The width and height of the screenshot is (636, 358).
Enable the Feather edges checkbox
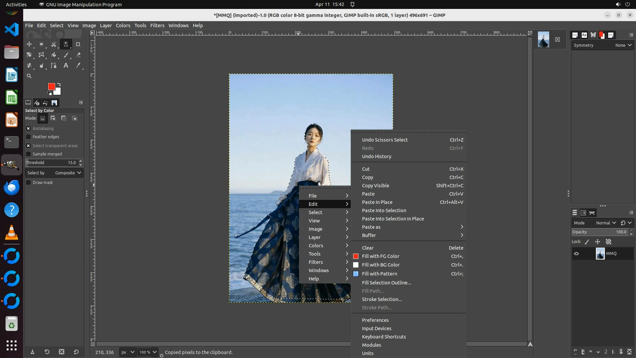(28, 137)
